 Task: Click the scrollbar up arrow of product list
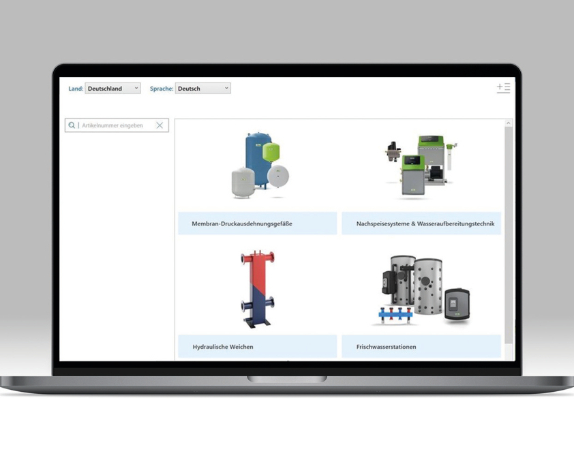click(x=508, y=123)
